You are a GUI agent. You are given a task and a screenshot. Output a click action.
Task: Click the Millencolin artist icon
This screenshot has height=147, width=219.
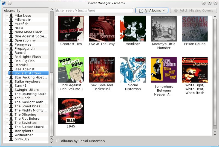(x=11, y=20)
